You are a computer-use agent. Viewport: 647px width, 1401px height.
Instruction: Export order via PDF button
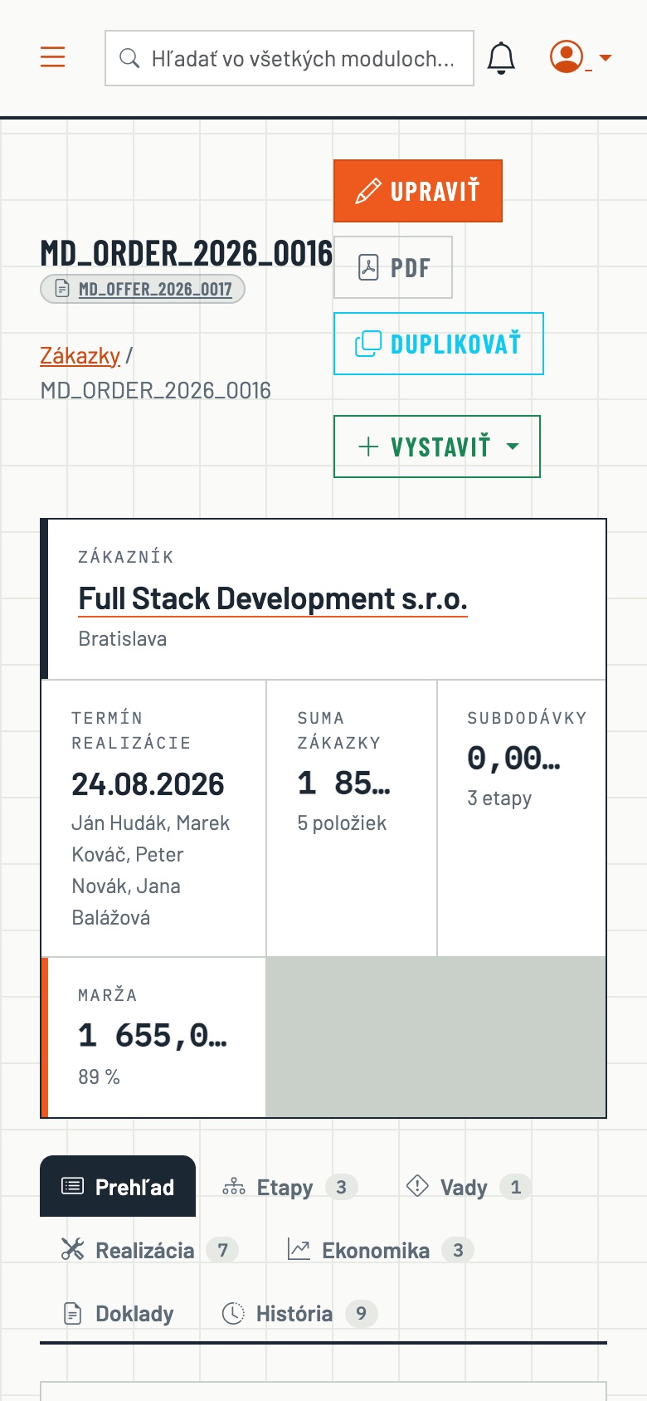(x=393, y=267)
